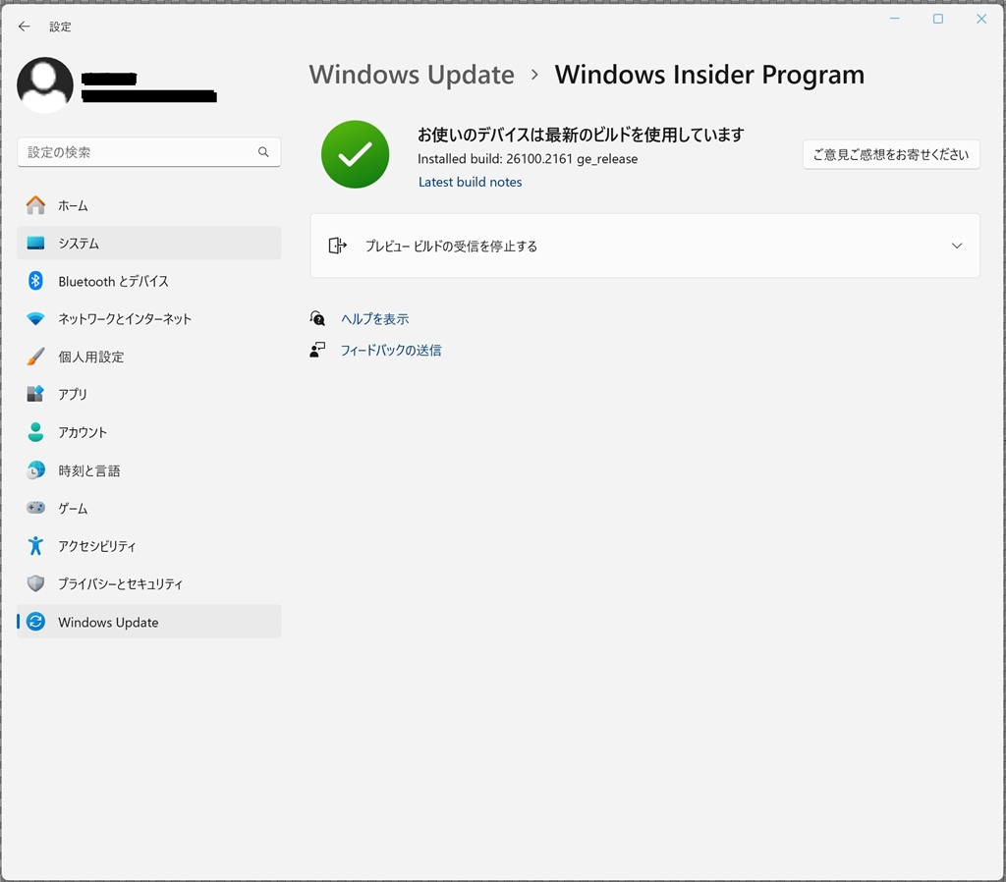This screenshot has height=882, width=1006.
Task: Click the アクセシビリティ figure icon
Action: pyautogui.click(x=35, y=546)
